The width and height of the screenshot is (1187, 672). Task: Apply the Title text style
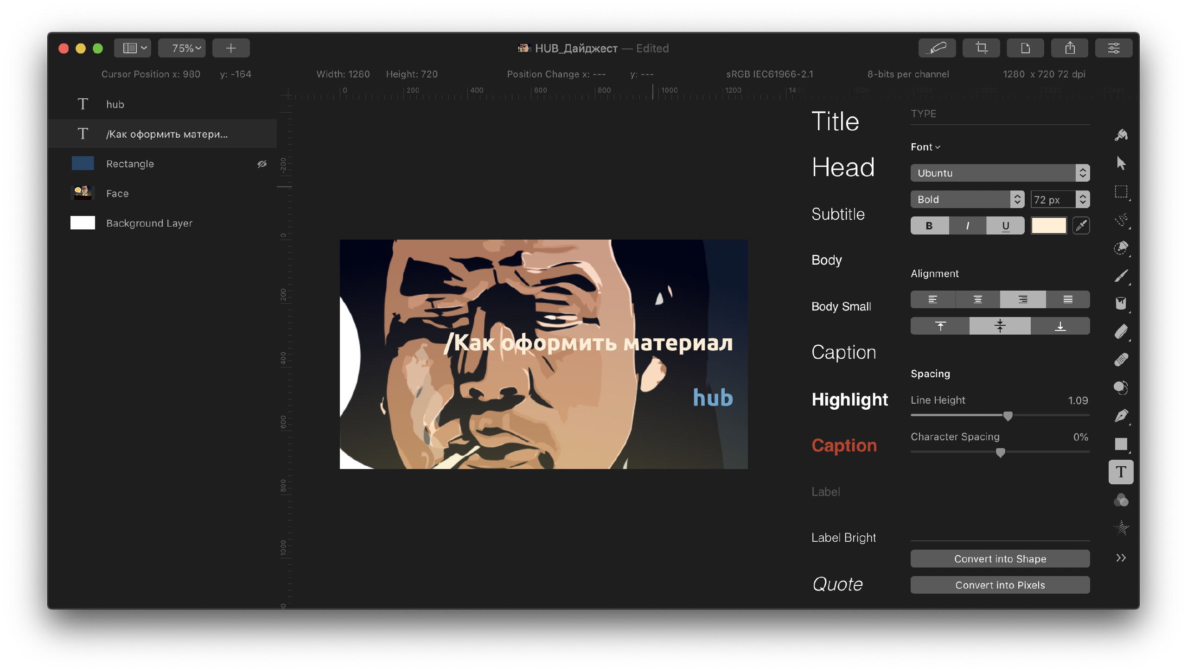835,121
